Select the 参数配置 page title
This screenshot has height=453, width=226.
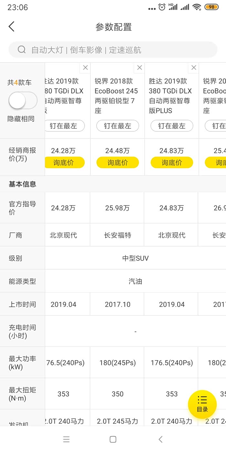point(114,27)
